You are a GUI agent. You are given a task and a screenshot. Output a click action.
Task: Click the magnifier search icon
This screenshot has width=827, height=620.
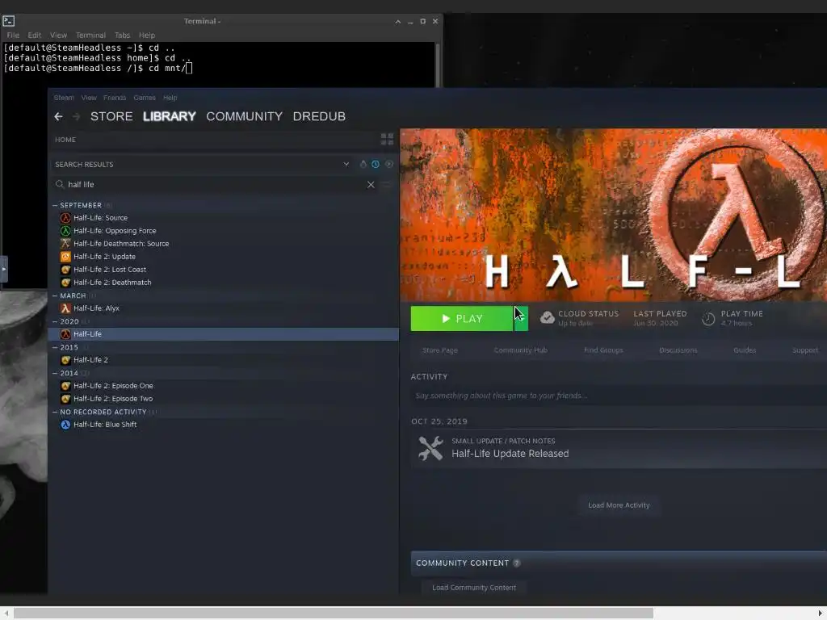click(x=60, y=184)
